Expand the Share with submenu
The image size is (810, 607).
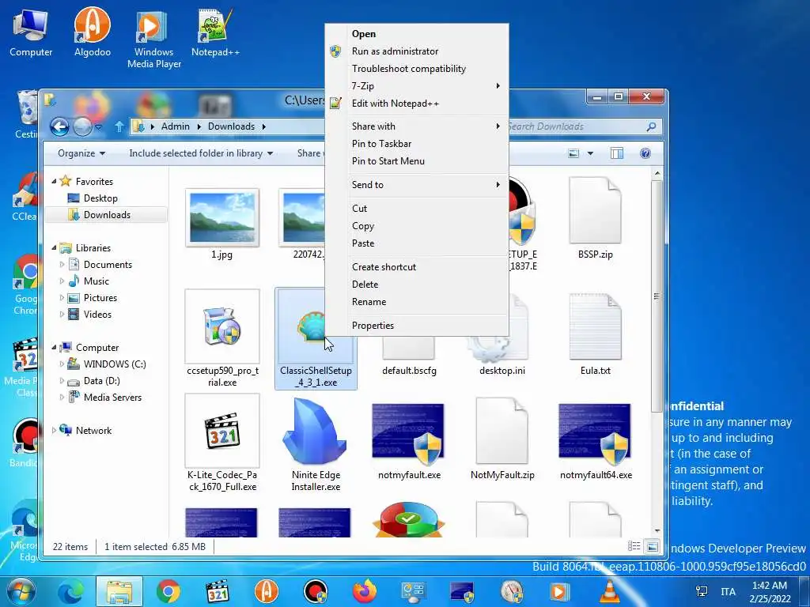point(416,126)
